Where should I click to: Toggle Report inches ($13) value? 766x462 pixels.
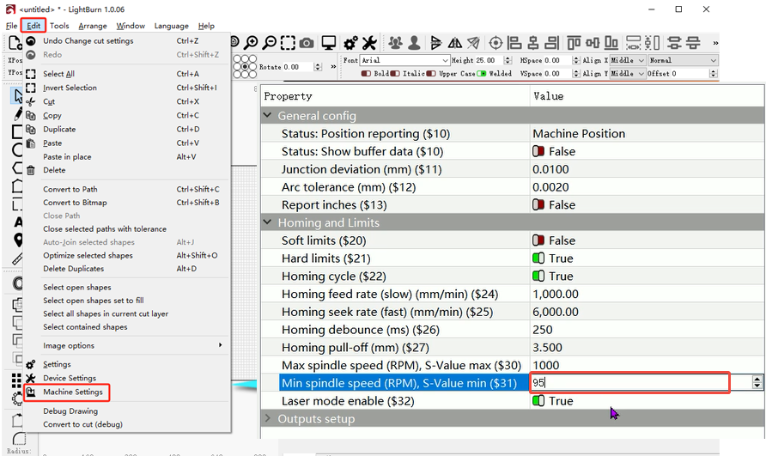[x=538, y=204]
